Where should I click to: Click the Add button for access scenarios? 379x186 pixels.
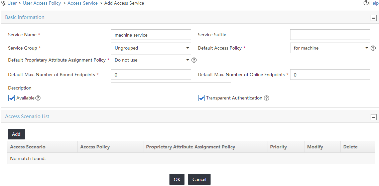pyautogui.click(x=16, y=134)
